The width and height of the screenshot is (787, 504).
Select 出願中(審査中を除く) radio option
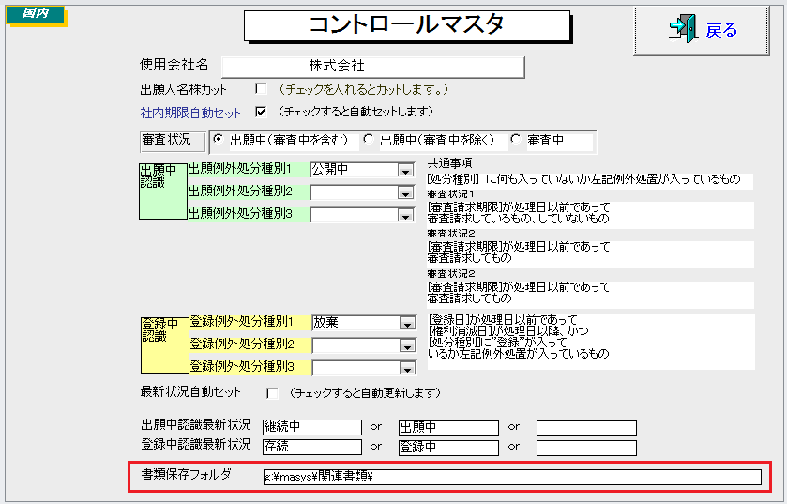[x=369, y=140]
